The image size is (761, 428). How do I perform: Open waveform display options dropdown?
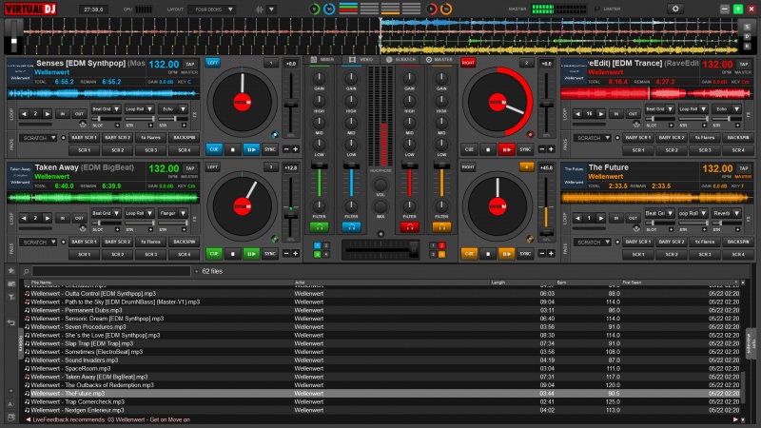click(271, 10)
